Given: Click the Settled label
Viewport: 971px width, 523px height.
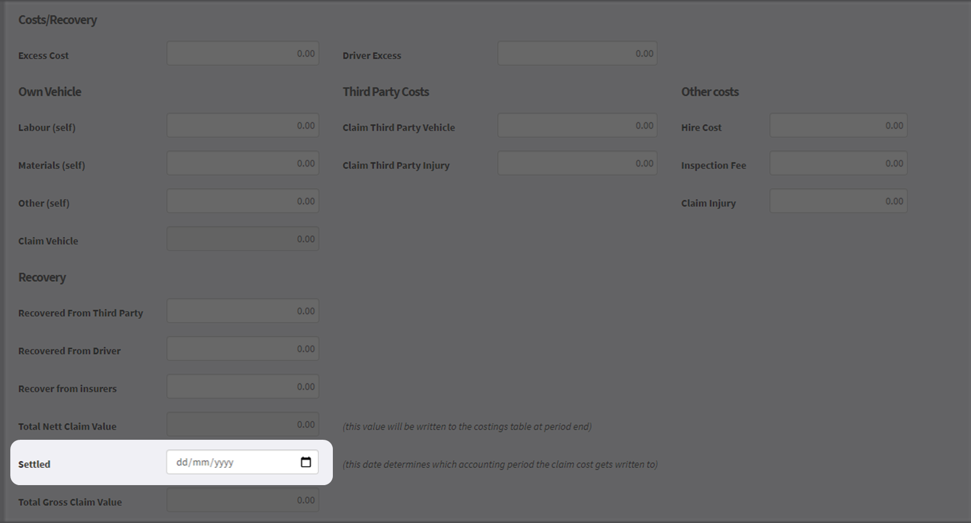Looking at the screenshot, I should tap(34, 464).
